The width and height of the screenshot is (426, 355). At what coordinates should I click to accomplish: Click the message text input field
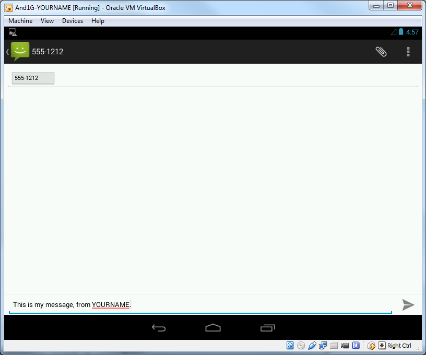(200, 305)
